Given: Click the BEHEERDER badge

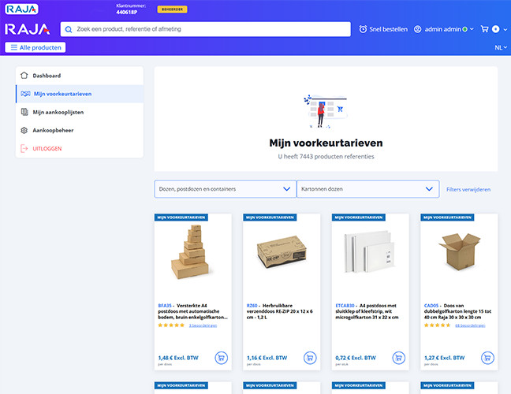Looking at the screenshot, I should tap(173, 9).
